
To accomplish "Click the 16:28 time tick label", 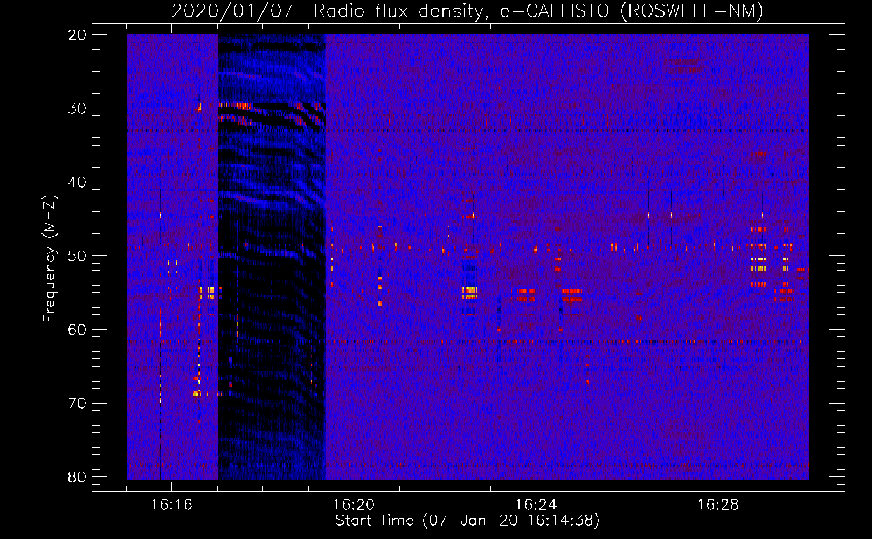I will point(718,505).
